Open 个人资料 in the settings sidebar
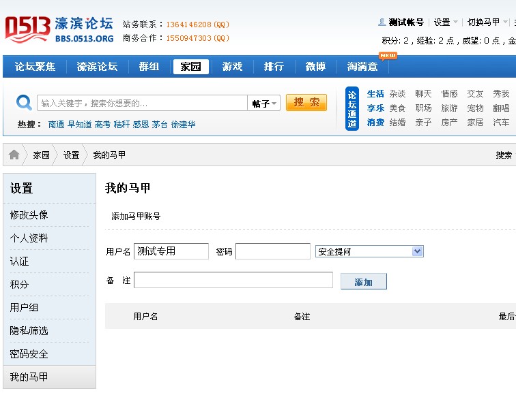The image size is (516, 395). 29,238
